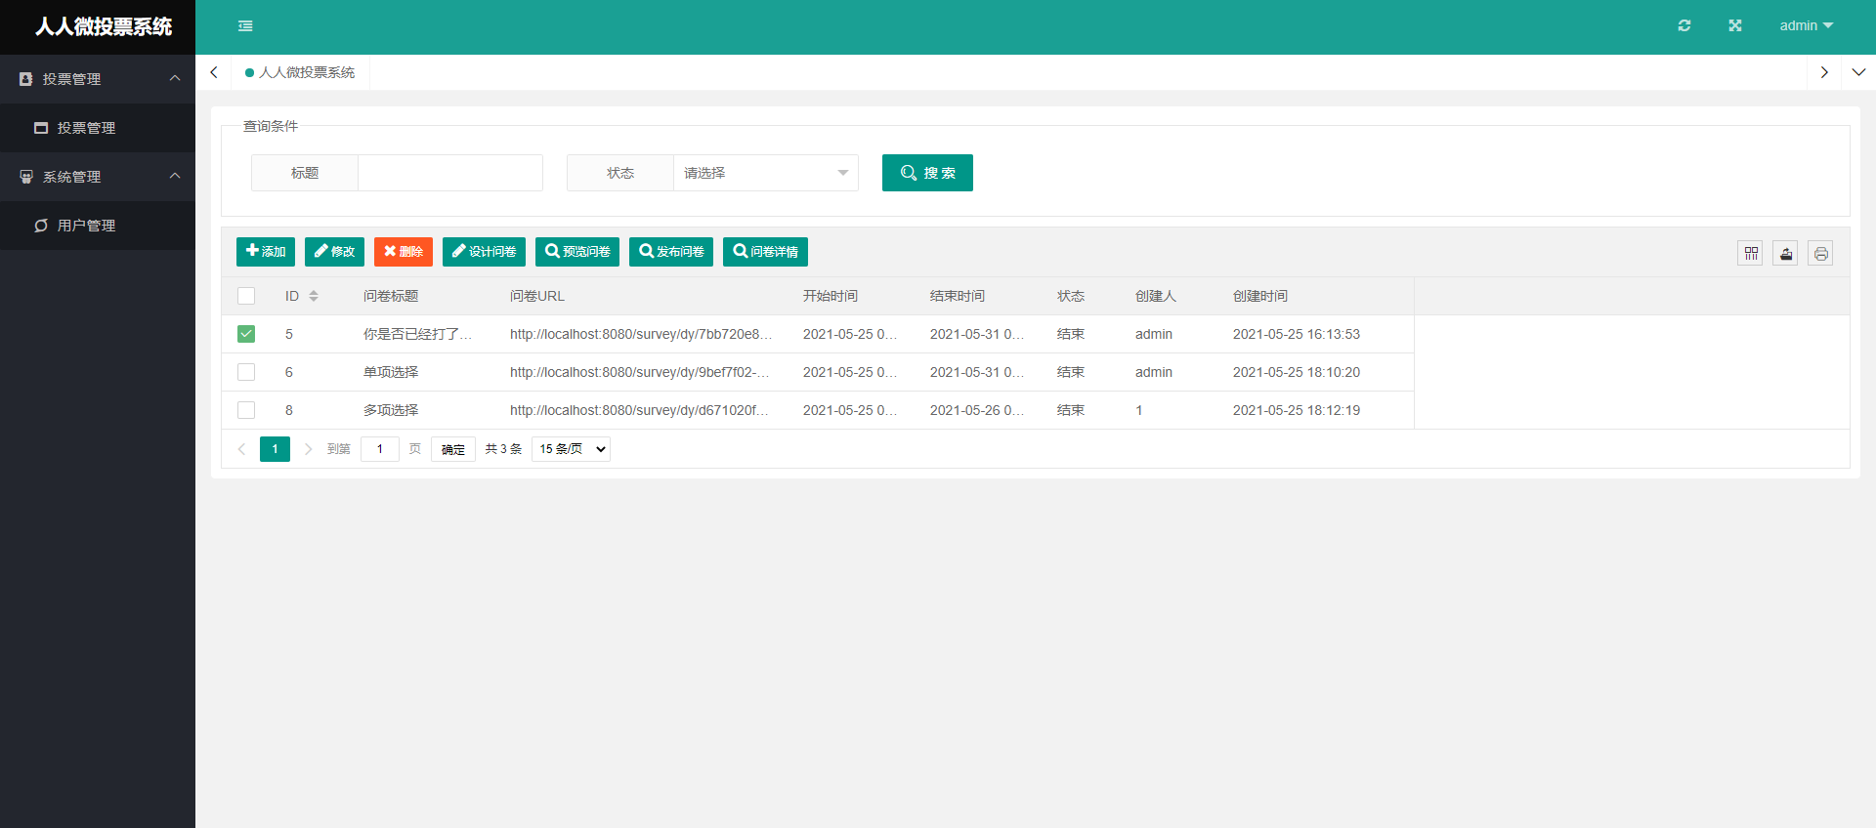1876x828 pixels.
Task: Click the fullscreen icon in header
Action: click(x=1735, y=25)
